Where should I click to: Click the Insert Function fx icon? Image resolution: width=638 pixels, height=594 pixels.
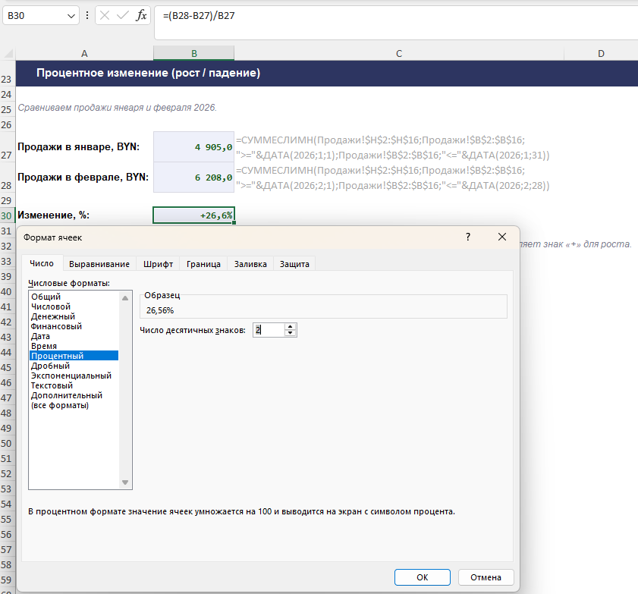click(x=141, y=15)
